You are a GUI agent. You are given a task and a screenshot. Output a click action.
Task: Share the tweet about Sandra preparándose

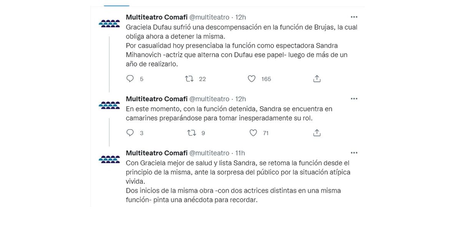click(x=317, y=133)
